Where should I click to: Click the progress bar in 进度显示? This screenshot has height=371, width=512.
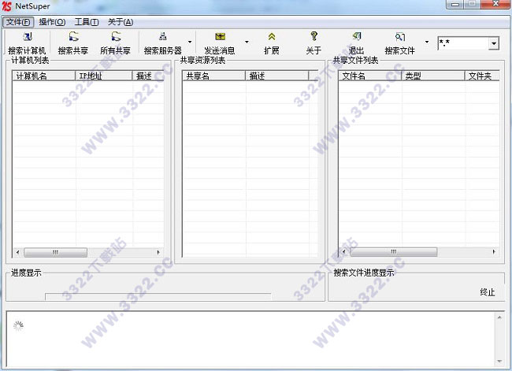pyautogui.click(x=158, y=296)
